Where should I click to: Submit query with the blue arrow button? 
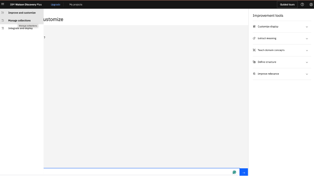pyautogui.click(x=244, y=172)
